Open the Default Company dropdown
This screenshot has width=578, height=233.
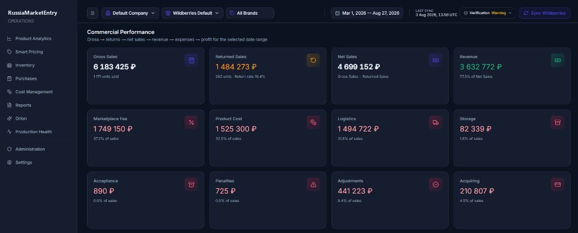coord(130,13)
